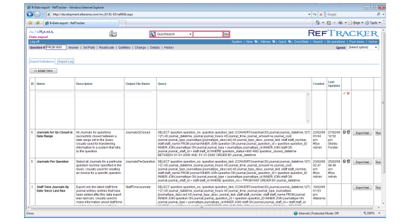
Task: Edit the Journals for Qs Closed definition
Action: (345, 132)
